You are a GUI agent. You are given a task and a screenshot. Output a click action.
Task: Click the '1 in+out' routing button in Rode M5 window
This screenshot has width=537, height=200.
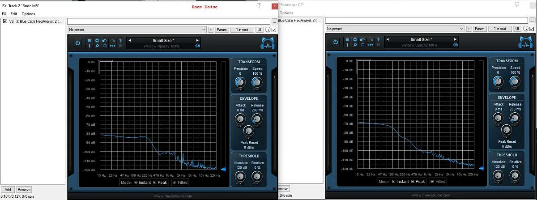pyautogui.click(x=242, y=30)
